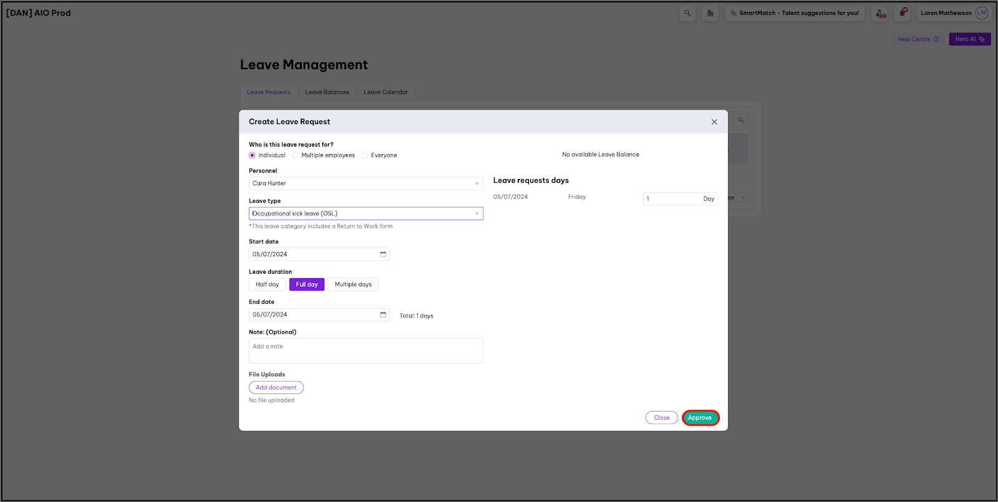
Task: Open the notifications bell
Action: (x=903, y=13)
